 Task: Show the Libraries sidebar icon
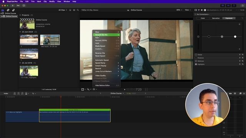pos(3,10)
